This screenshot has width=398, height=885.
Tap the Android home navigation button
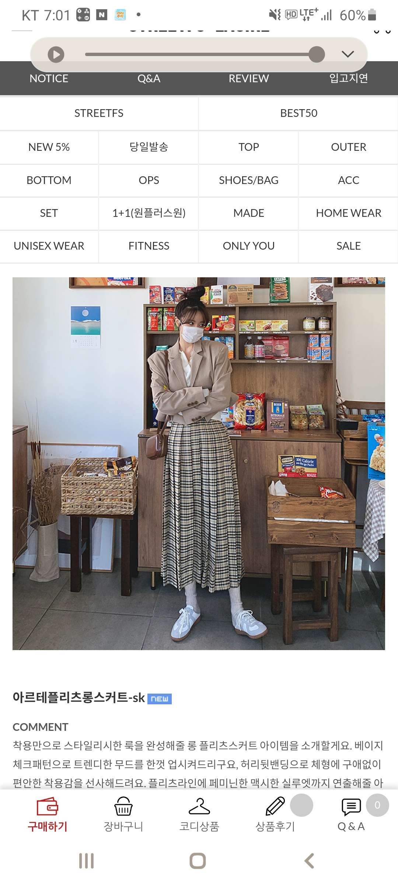point(198,861)
